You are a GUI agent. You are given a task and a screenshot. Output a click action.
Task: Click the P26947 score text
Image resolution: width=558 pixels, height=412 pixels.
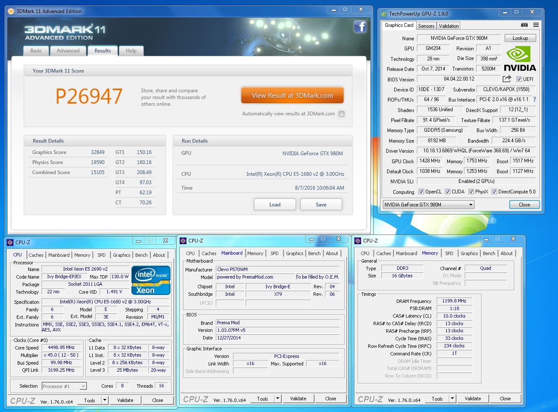[89, 96]
